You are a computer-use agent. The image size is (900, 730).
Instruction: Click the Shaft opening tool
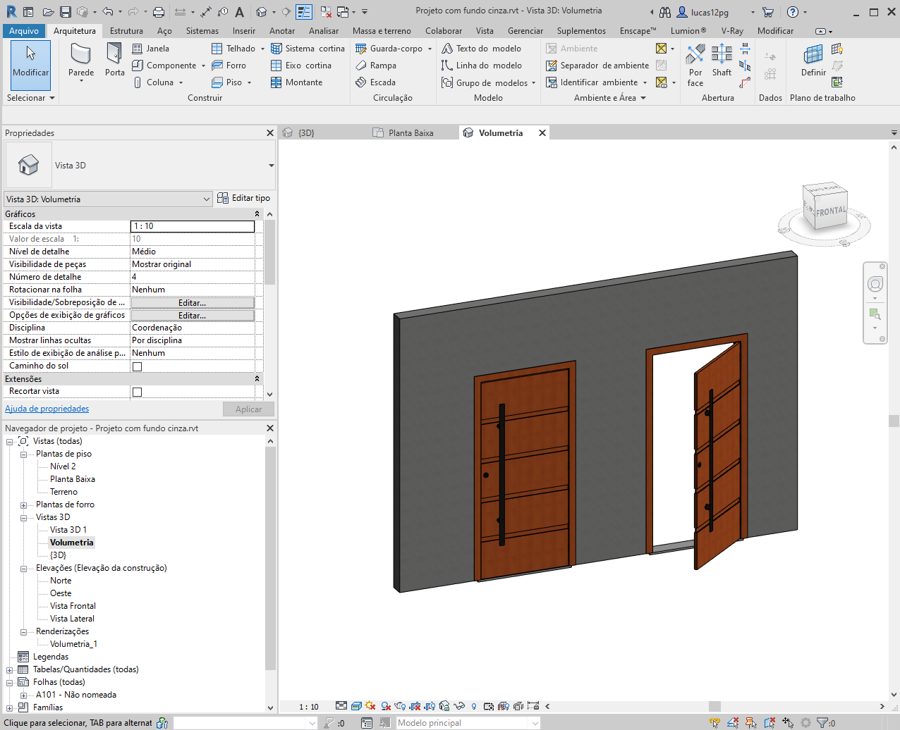722,61
